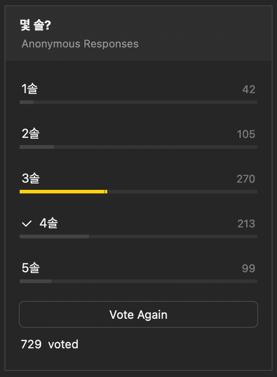Click the checkmark next to 4솔
277x377 pixels.
coord(27,223)
